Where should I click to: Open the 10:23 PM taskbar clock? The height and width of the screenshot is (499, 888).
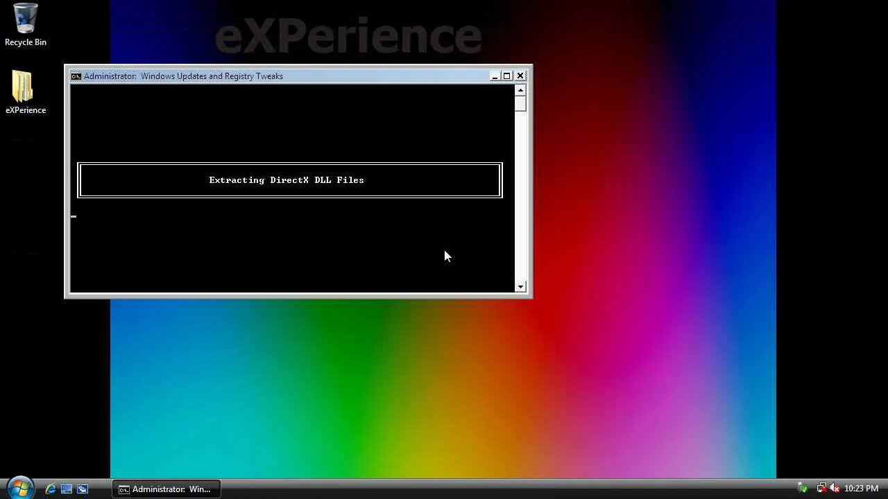[x=861, y=489]
